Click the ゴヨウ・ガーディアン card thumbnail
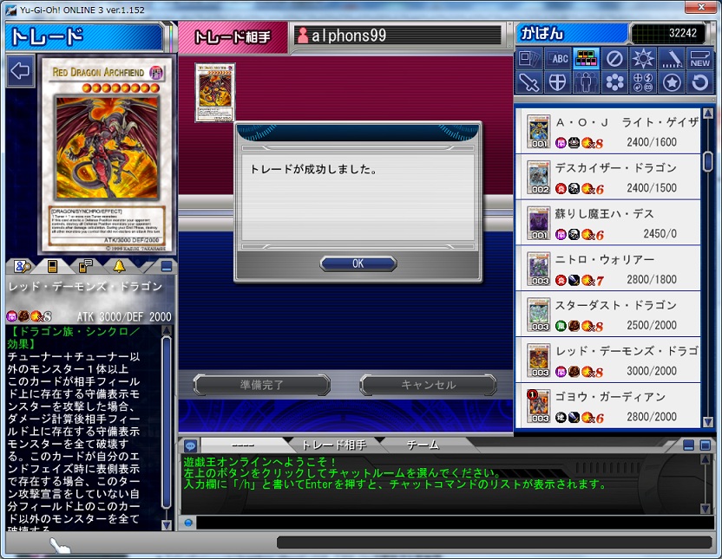Screen dimensions: 722x559 (538, 406)
